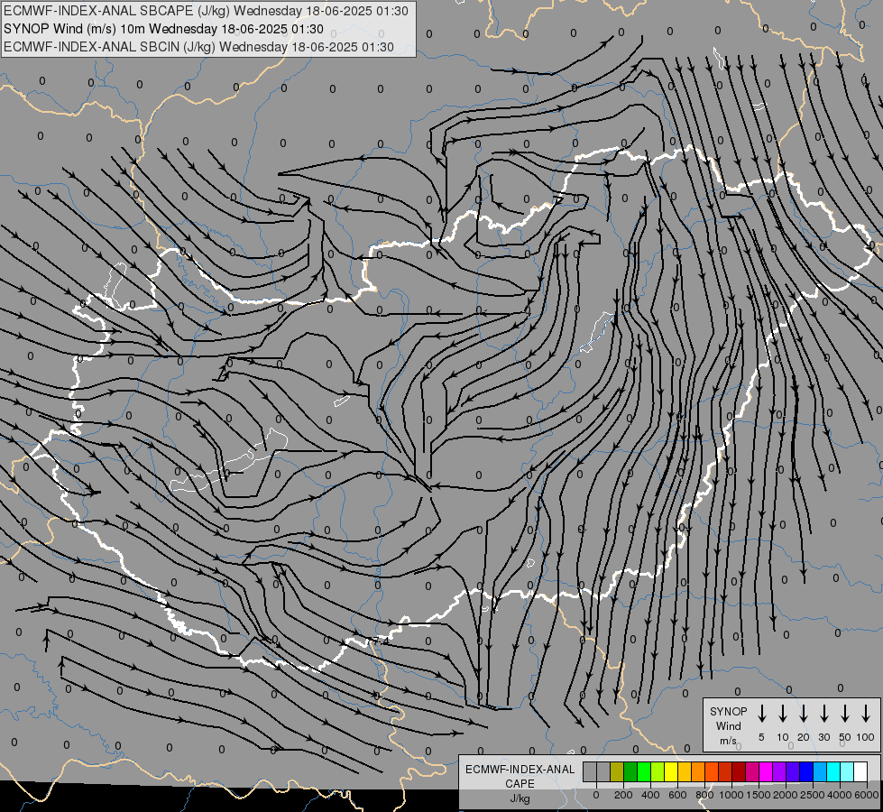
Task: Pick the pure blue CAPE swatch left of 2500
Action: [807, 771]
